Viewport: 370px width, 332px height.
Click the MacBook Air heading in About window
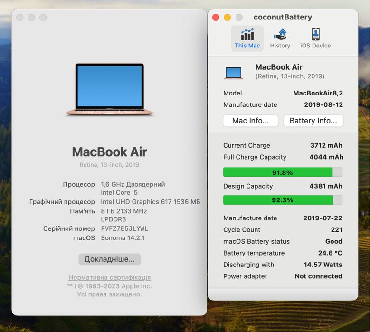(x=110, y=152)
